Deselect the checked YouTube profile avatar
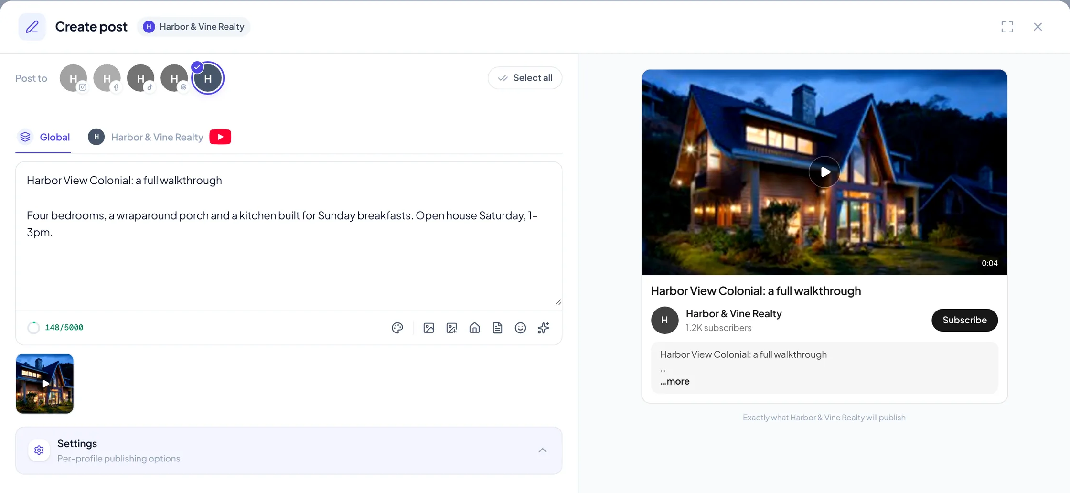This screenshot has width=1070, height=493. coord(208,78)
